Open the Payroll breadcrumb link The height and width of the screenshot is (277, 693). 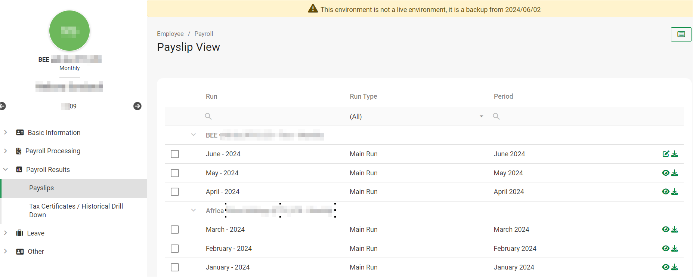tap(204, 34)
